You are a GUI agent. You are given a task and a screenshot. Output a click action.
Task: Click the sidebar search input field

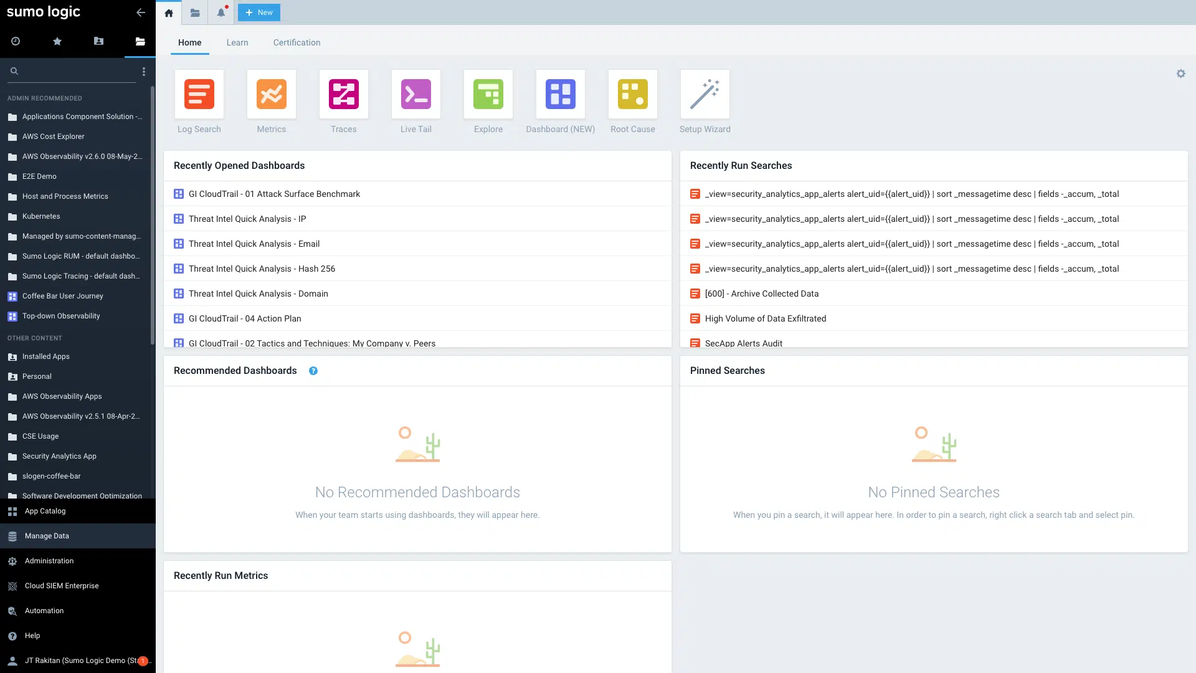[x=75, y=71]
